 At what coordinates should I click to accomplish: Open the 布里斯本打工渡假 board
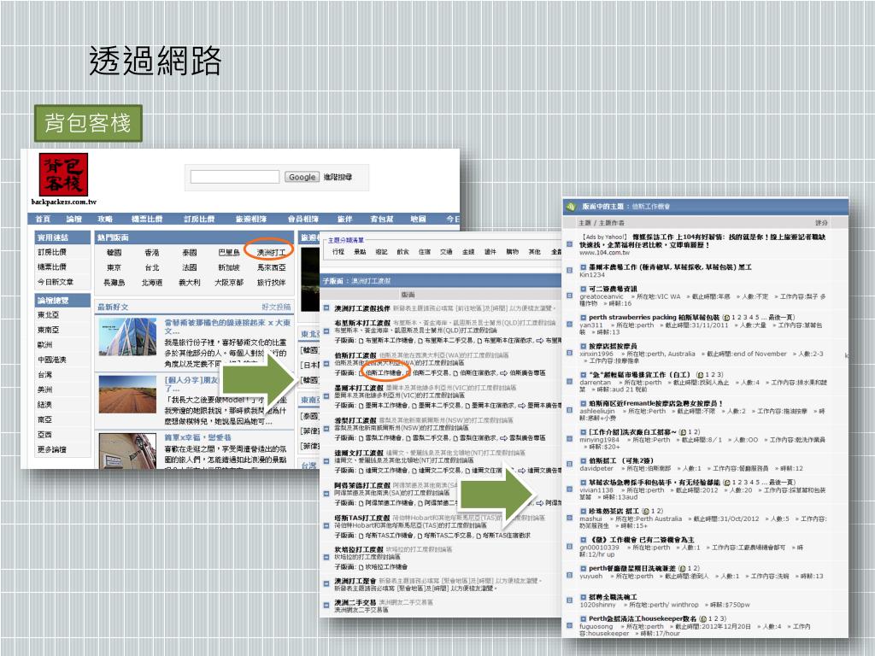pos(362,322)
